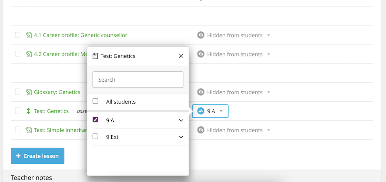Select checkbox for Glossary: Genetics lesson row
Screen dimensions: 386x182
(x=18, y=92)
